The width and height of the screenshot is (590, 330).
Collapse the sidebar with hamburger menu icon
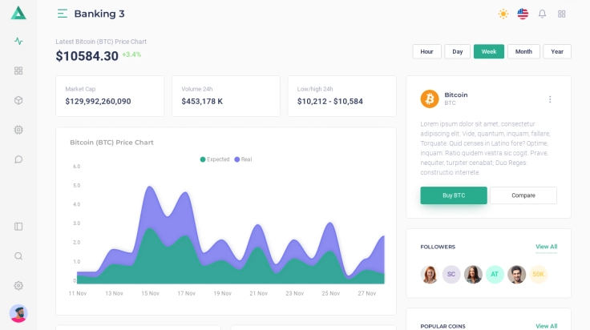(63, 14)
